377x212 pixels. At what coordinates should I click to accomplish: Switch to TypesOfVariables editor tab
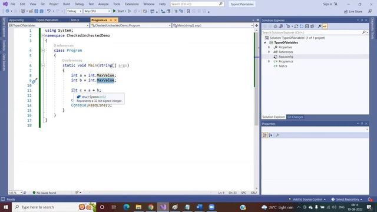pos(47,20)
